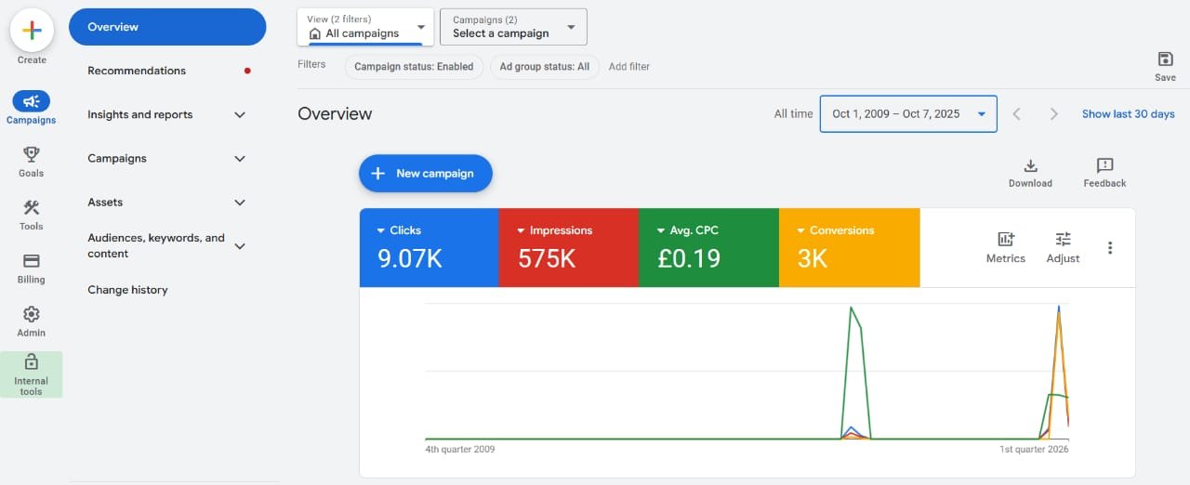
Task: Open Internal tools via the lock icon
Action: [32, 362]
